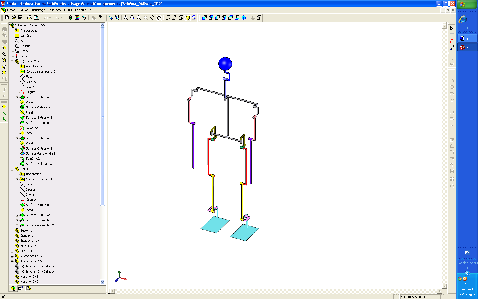This screenshot has height=299, width=478.
Task: Select (-) Hanche<1> (Défaut) component
Action: pyautogui.click(x=37, y=266)
